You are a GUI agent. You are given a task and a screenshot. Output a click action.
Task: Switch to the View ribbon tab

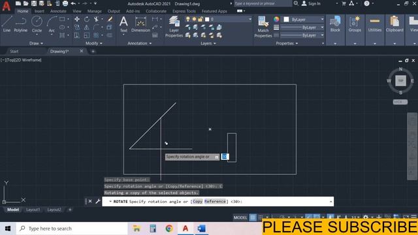pos(77,11)
